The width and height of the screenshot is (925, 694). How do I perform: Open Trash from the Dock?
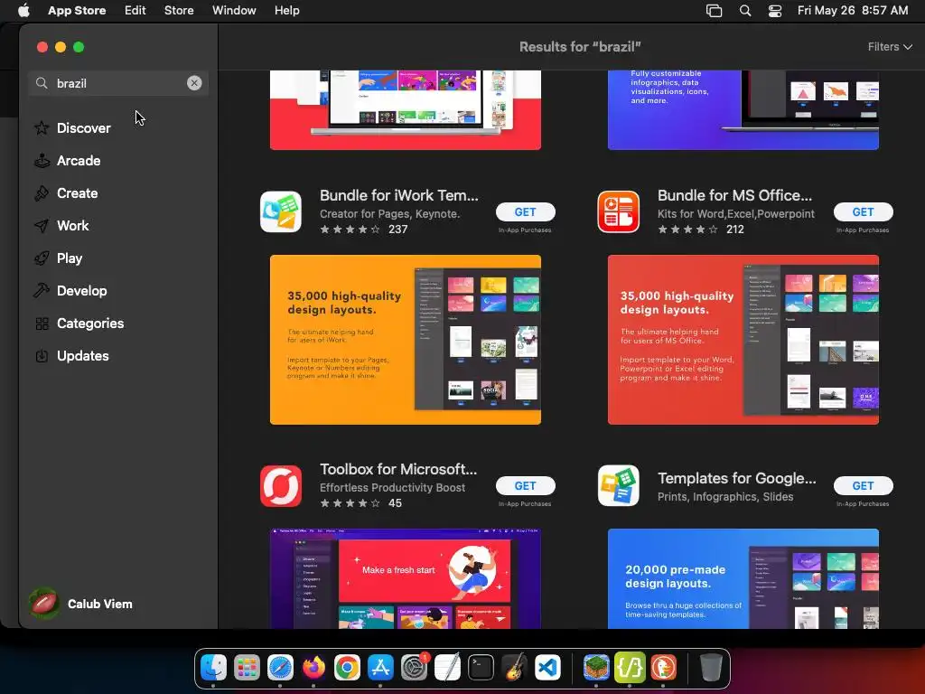(711, 668)
